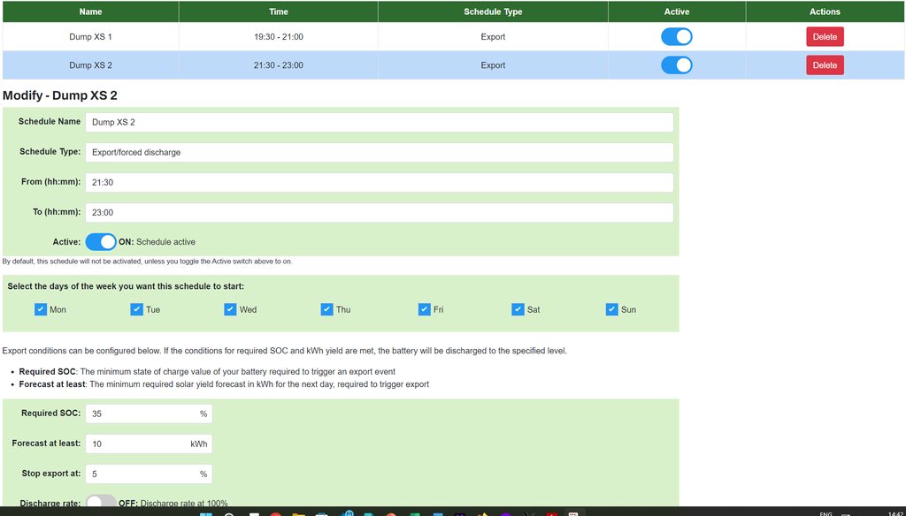Click the Schedule Name input field
The image size is (906, 516).
(x=379, y=123)
